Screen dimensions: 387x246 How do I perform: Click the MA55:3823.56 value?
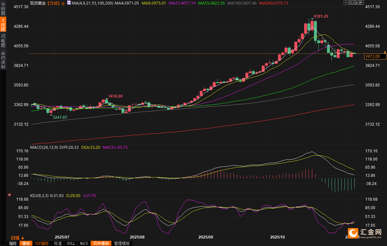tap(211, 3)
